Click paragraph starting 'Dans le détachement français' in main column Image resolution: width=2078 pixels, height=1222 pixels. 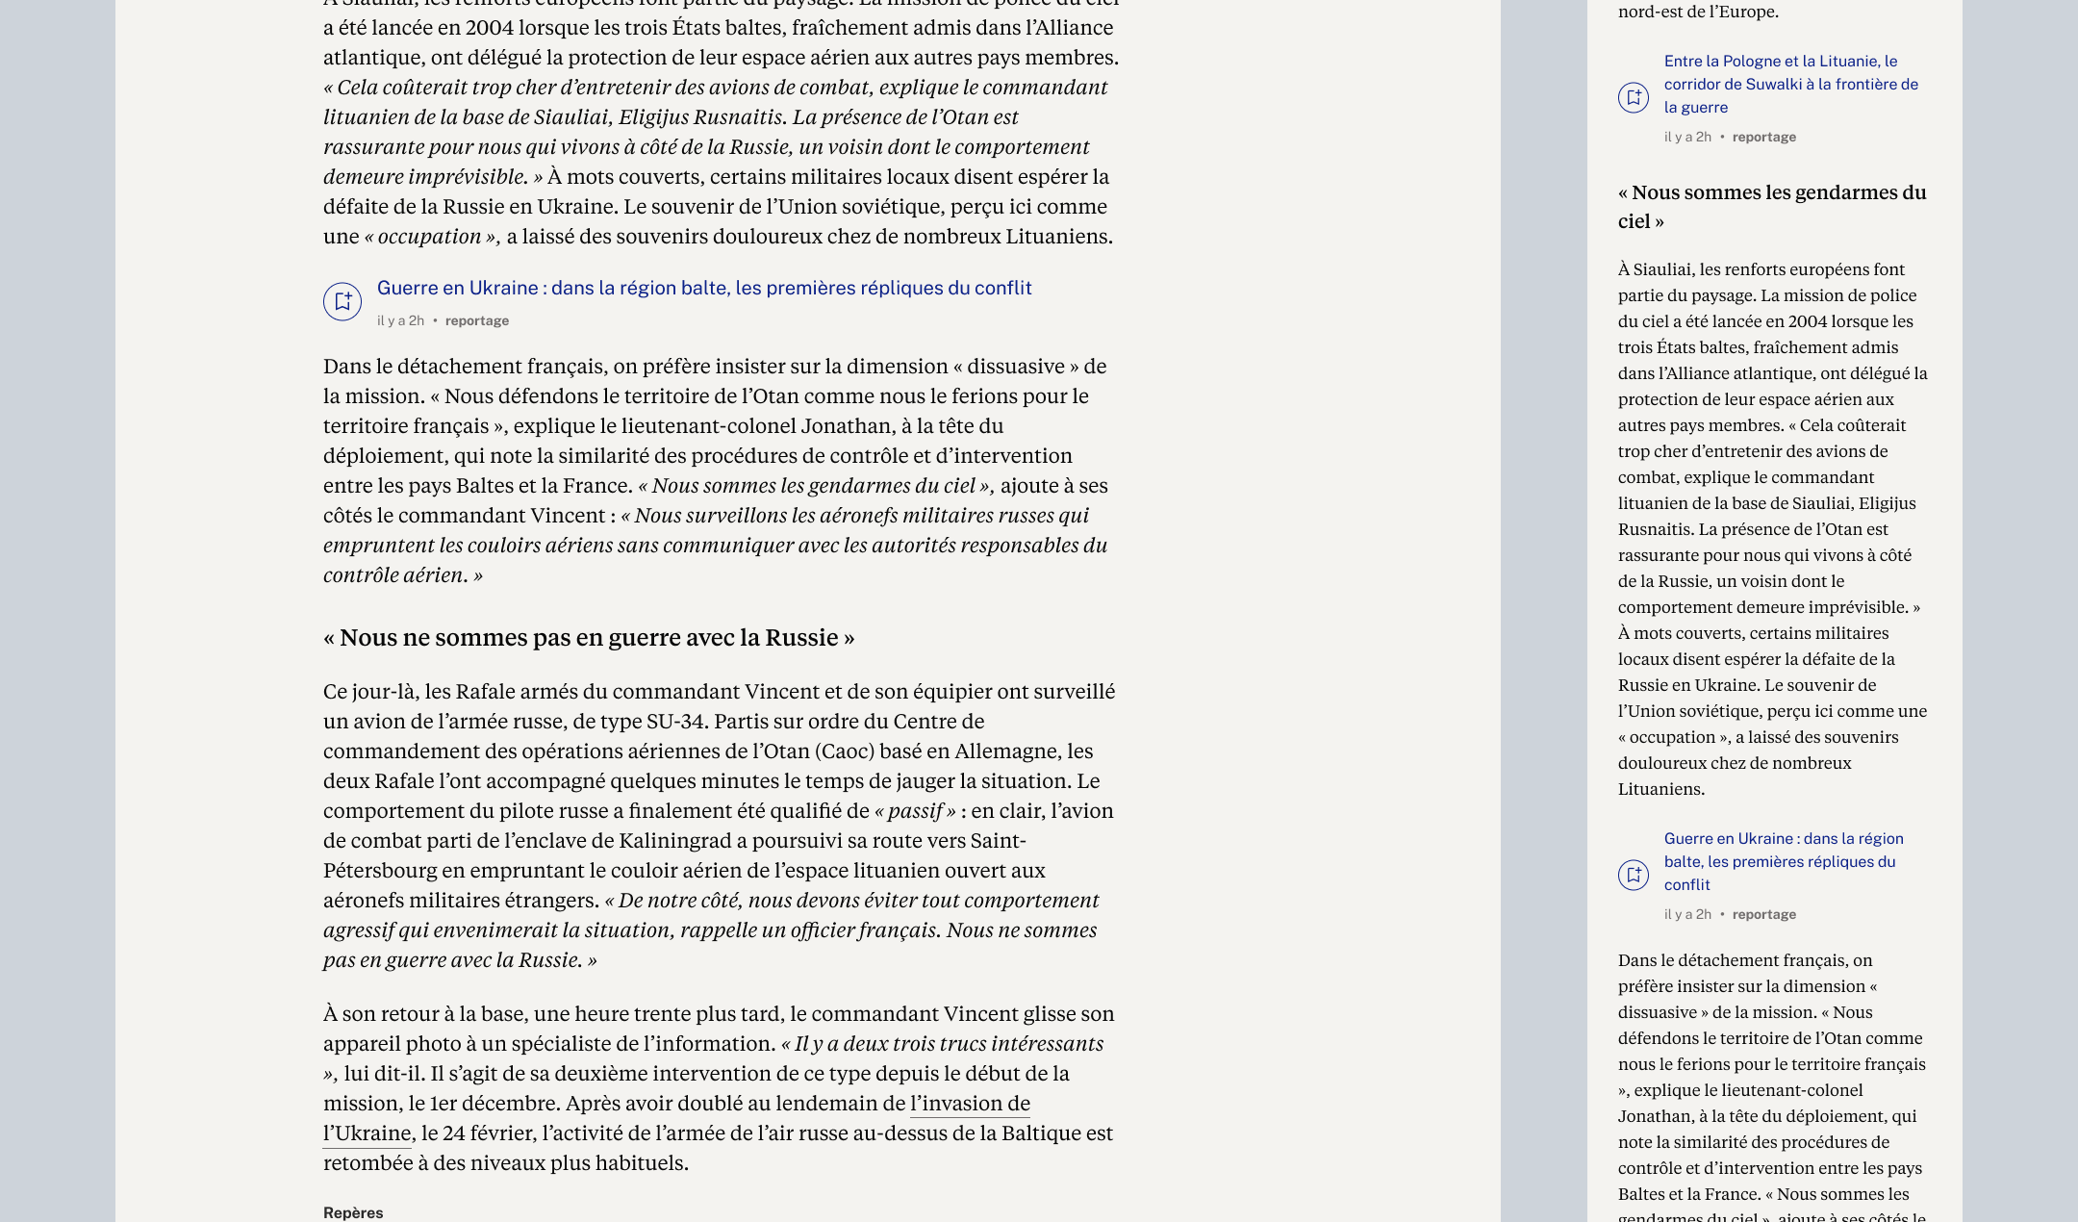point(716,471)
